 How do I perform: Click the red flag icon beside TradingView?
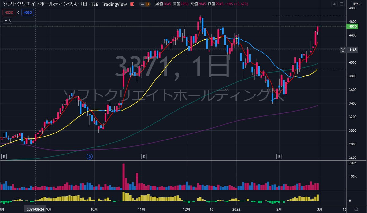coord(132,4)
